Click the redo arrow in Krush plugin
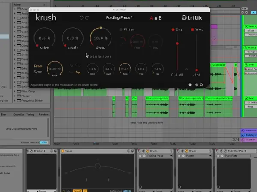The image size is (257, 192). click(87, 17)
